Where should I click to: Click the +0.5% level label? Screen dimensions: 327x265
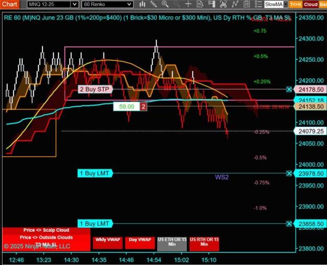point(261,56)
